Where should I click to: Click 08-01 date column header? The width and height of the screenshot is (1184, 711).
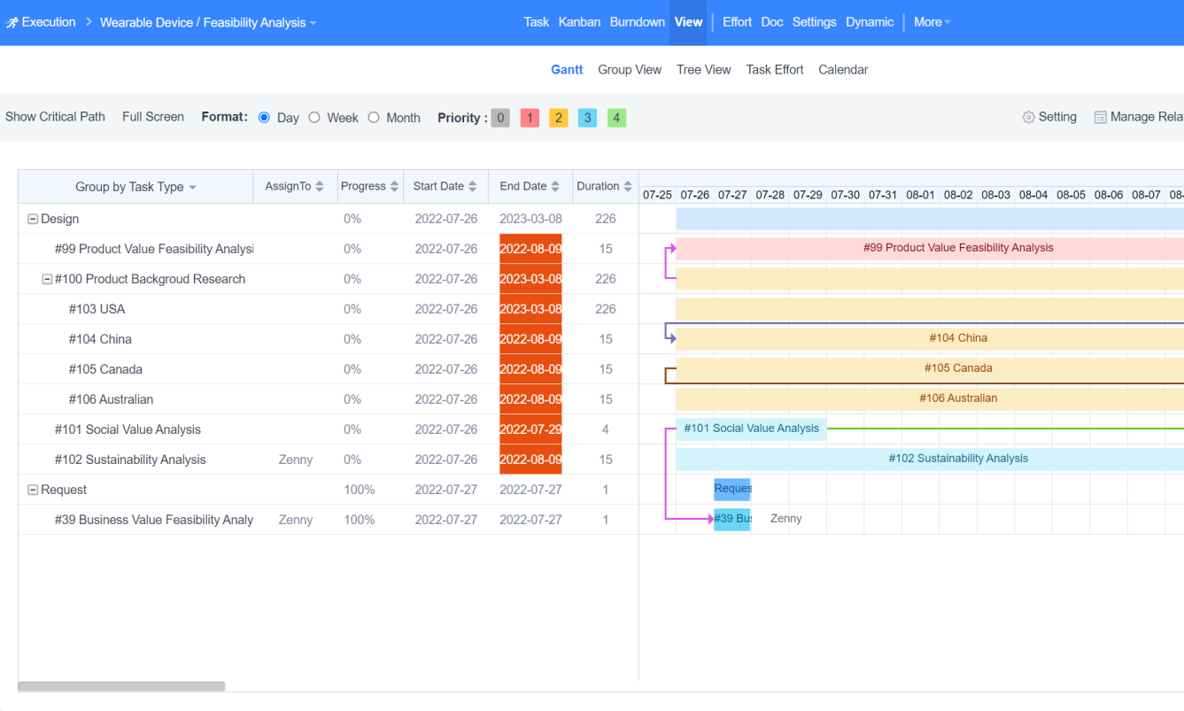(x=920, y=195)
